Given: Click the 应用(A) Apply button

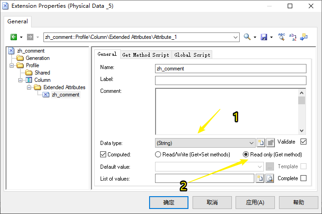Looking at the screenshot, I should [x=255, y=203].
